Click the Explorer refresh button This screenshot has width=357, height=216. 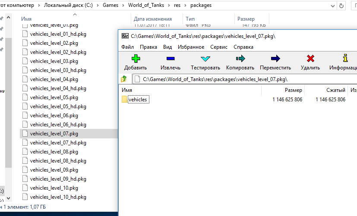341,6
